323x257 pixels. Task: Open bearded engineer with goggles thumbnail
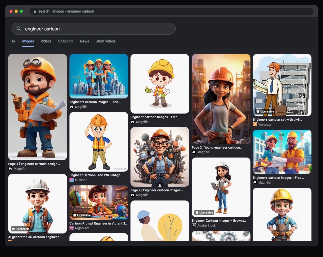point(37,107)
